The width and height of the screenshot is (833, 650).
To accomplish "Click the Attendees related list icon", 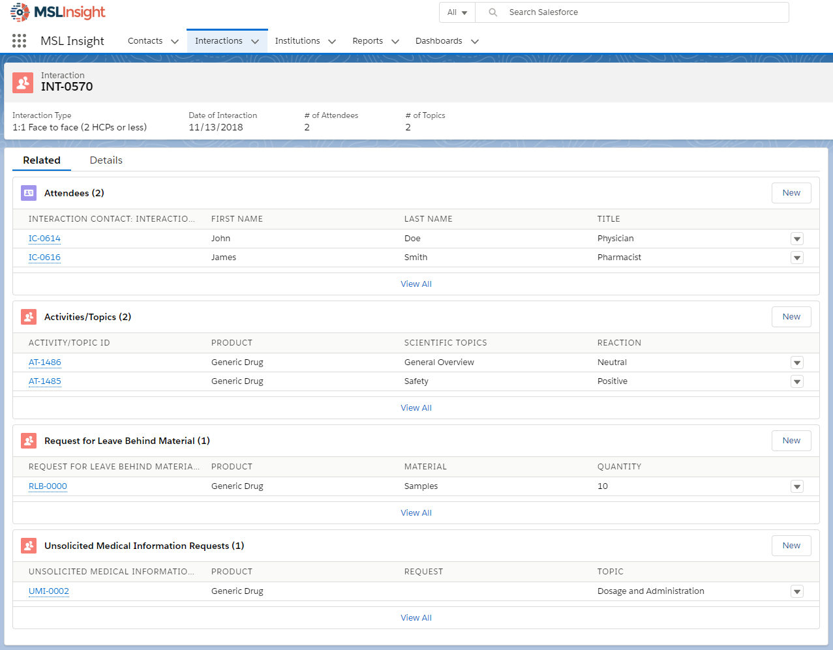I will coord(28,193).
